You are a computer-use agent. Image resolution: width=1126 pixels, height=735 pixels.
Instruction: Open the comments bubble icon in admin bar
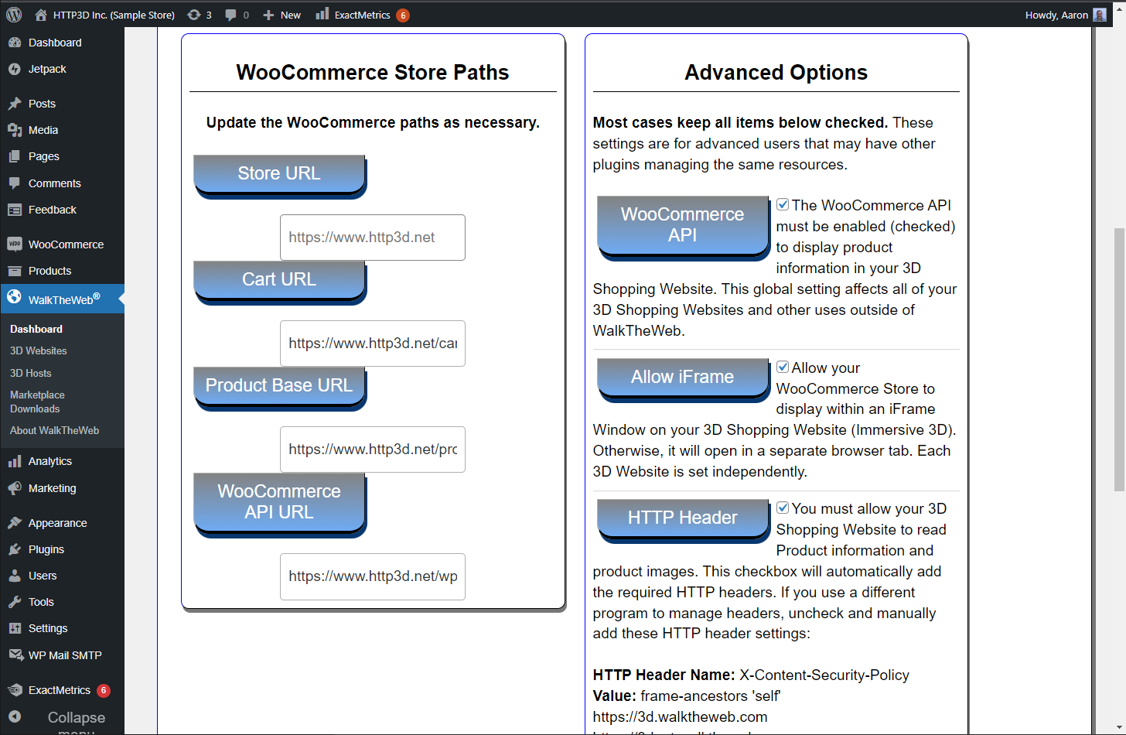(x=230, y=15)
